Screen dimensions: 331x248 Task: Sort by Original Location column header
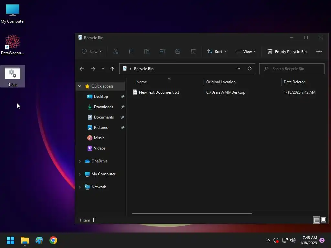pyautogui.click(x=221, y=82)
